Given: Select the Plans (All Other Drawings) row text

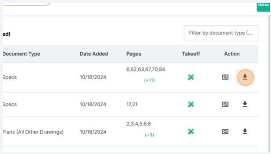Looking at the screenshot, I should tap(33, 132).
